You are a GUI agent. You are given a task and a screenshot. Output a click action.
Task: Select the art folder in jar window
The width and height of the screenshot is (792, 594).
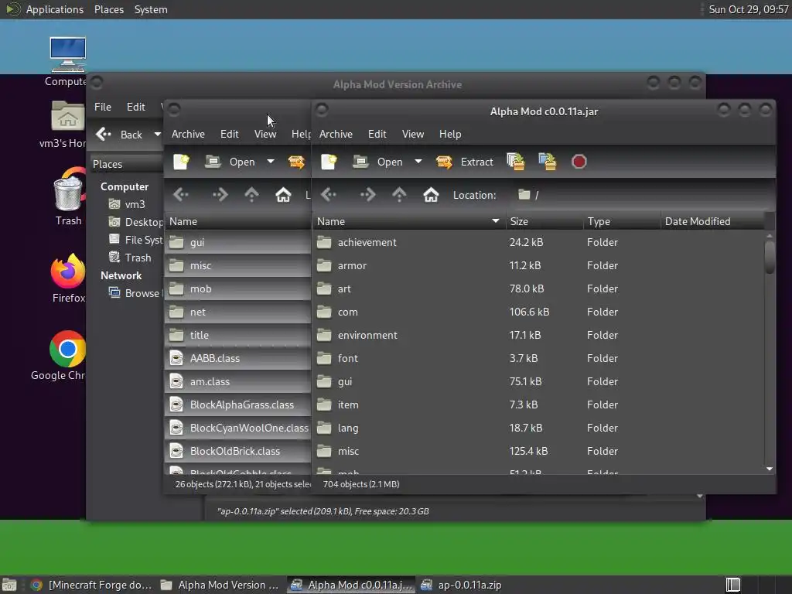538,289
